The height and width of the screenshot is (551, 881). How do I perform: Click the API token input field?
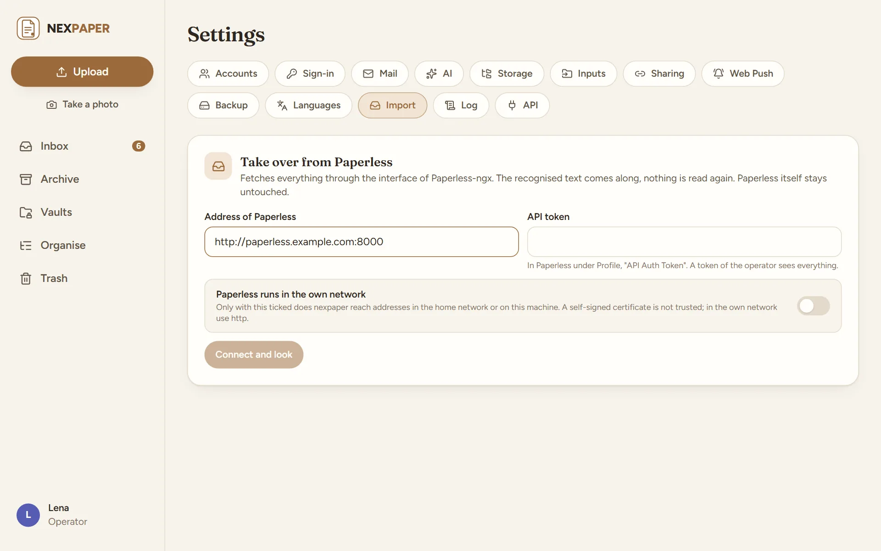pos(684,242)
